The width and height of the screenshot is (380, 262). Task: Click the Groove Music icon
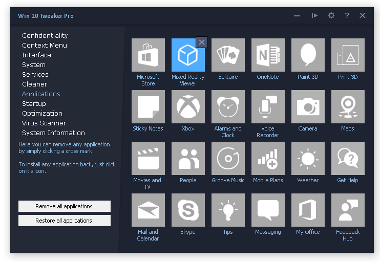[228, 159]
